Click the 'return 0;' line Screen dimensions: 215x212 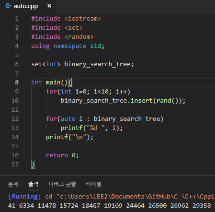point(62,155)
